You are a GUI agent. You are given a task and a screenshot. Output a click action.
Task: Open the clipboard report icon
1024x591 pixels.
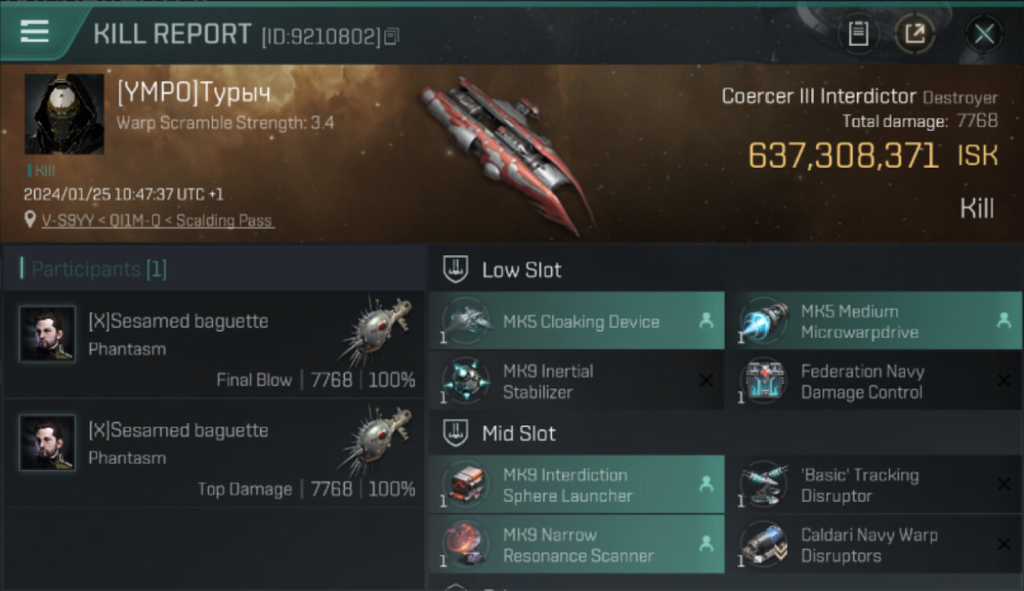(x=858, y=34)
